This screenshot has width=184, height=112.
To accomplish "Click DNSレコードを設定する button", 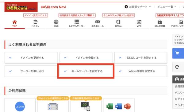I will (141, 58).
